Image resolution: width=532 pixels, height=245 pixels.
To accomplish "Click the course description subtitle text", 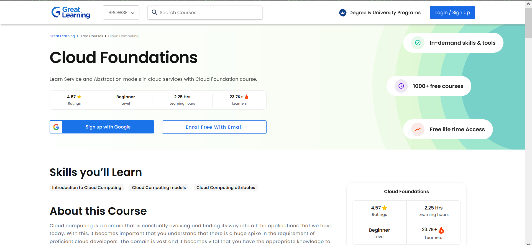I will tap(153, 79).
